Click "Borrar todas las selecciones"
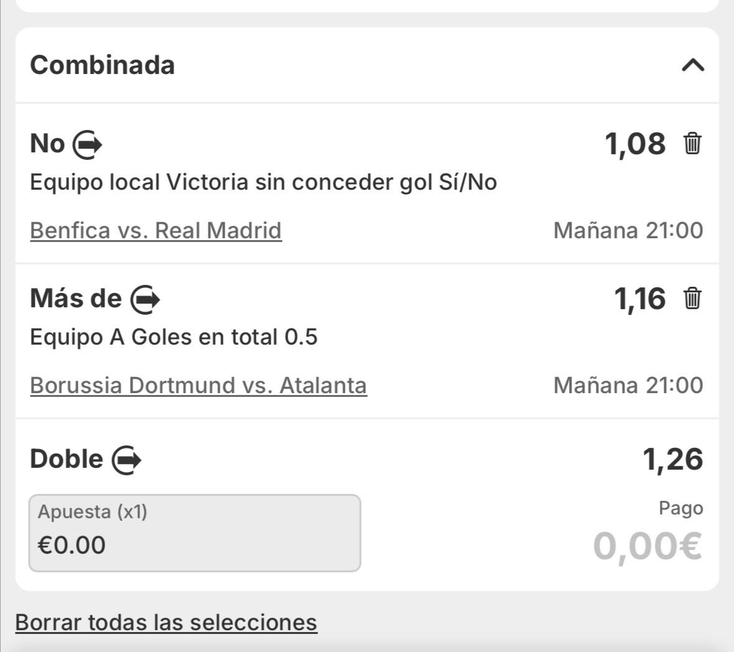Screen dimensions: 734x652 (x=166, y=622)
